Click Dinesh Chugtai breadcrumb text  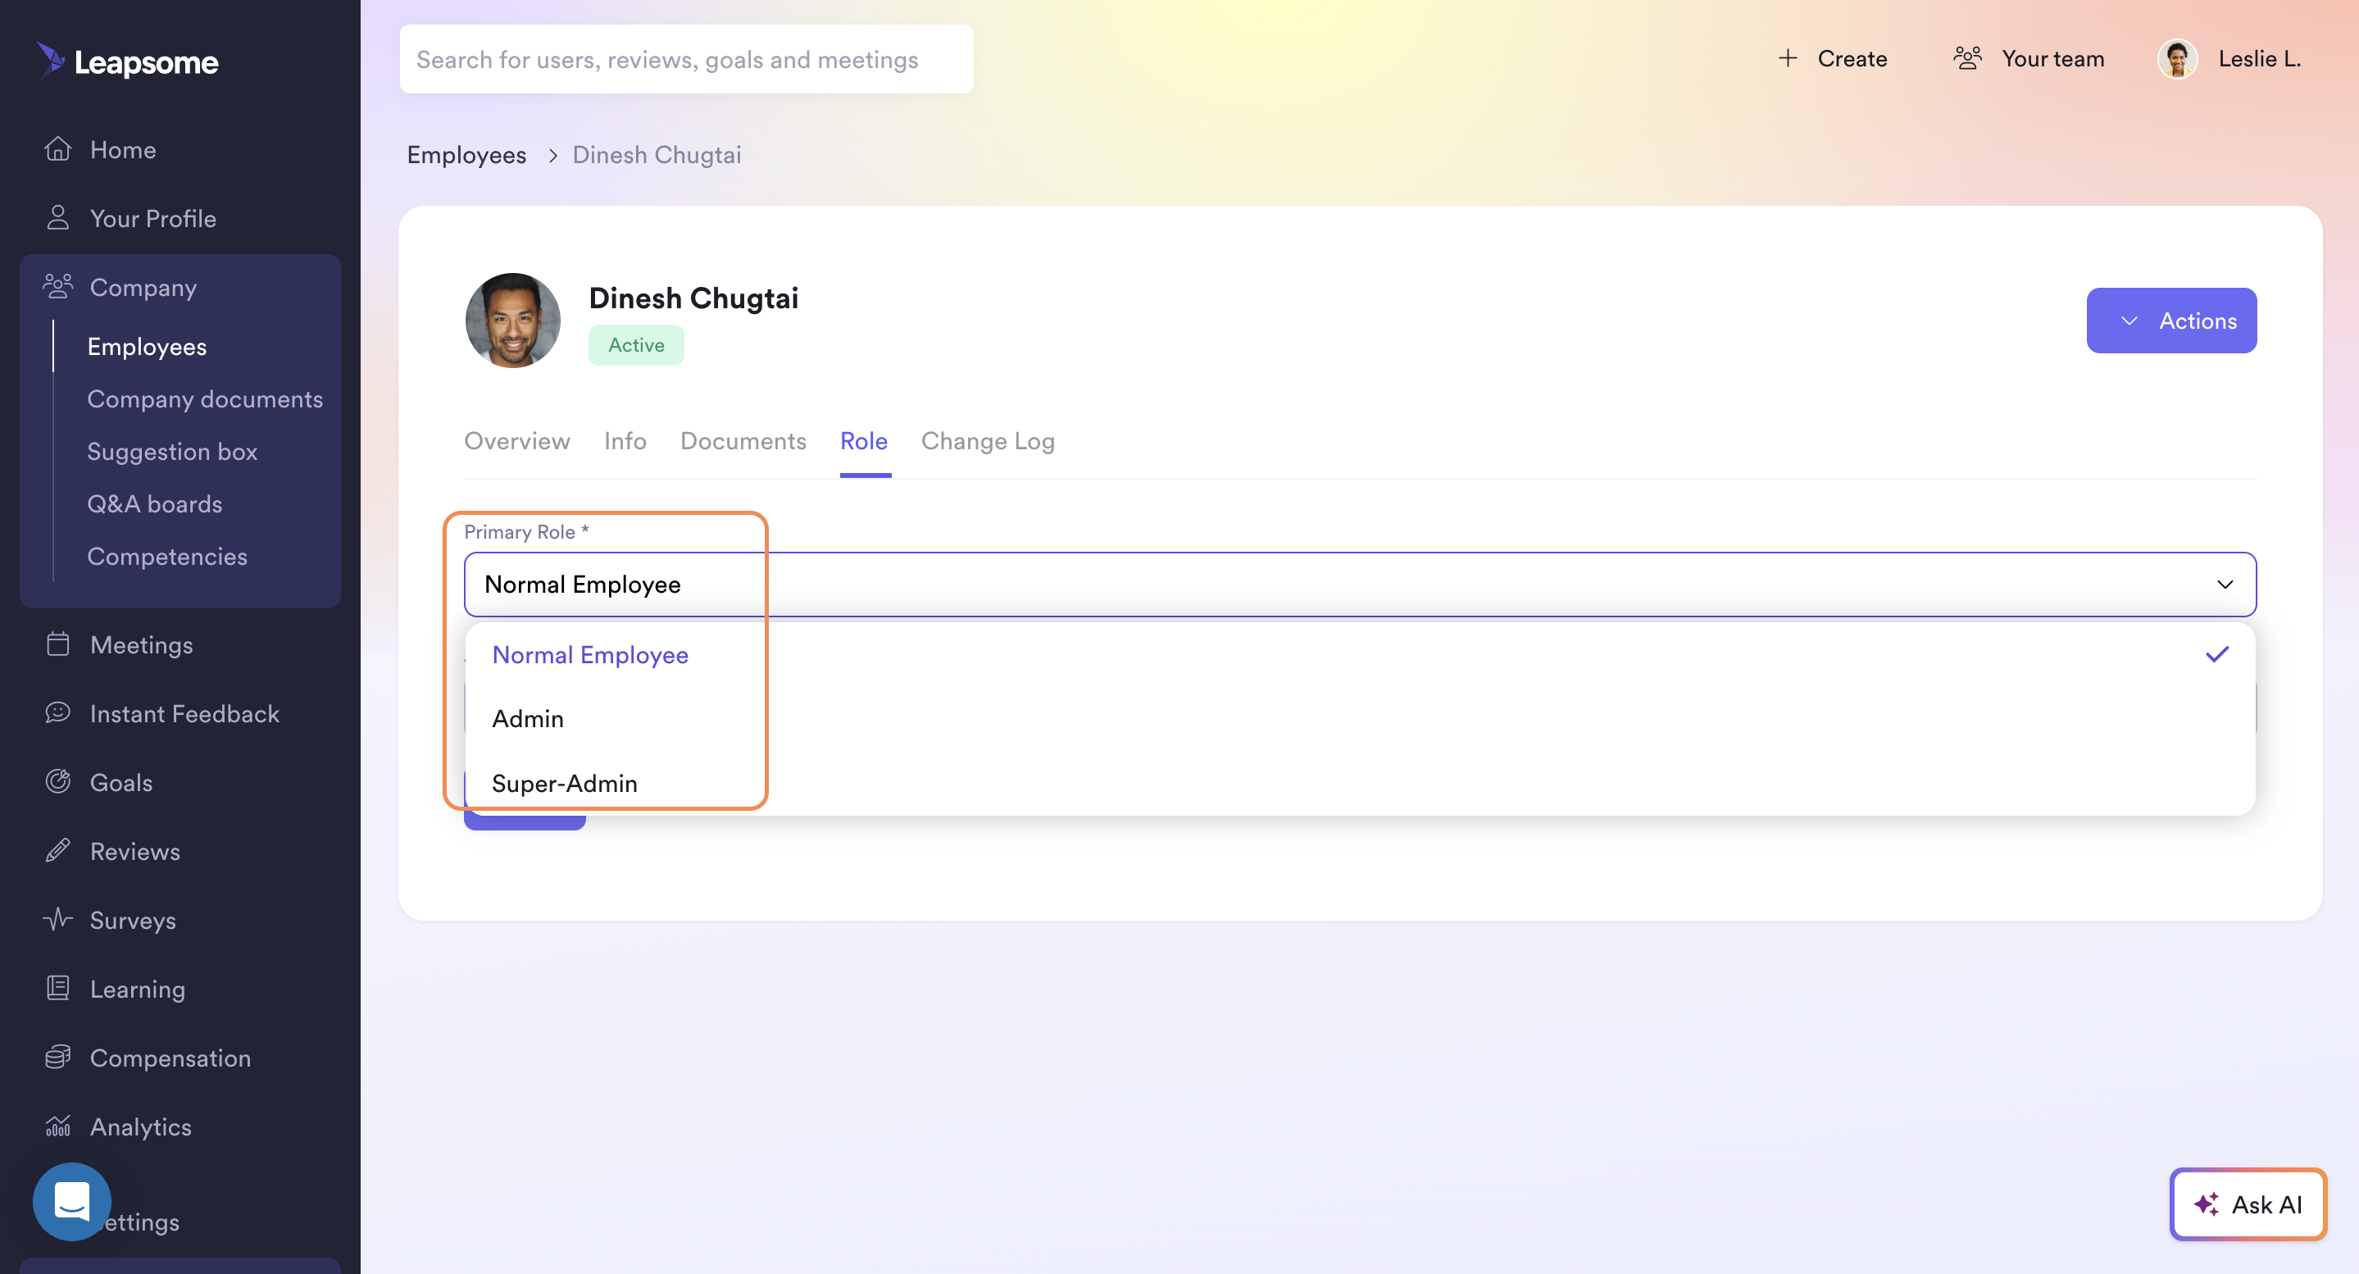click(657, 156)
